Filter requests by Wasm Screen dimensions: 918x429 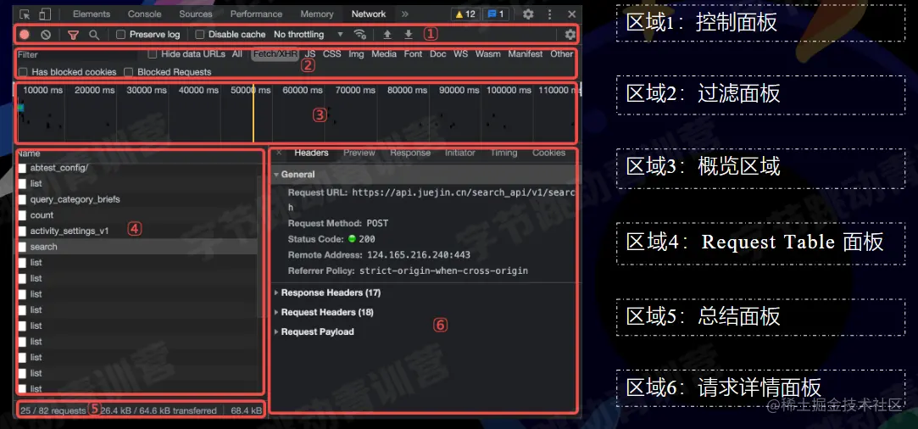tap(487, 54)
